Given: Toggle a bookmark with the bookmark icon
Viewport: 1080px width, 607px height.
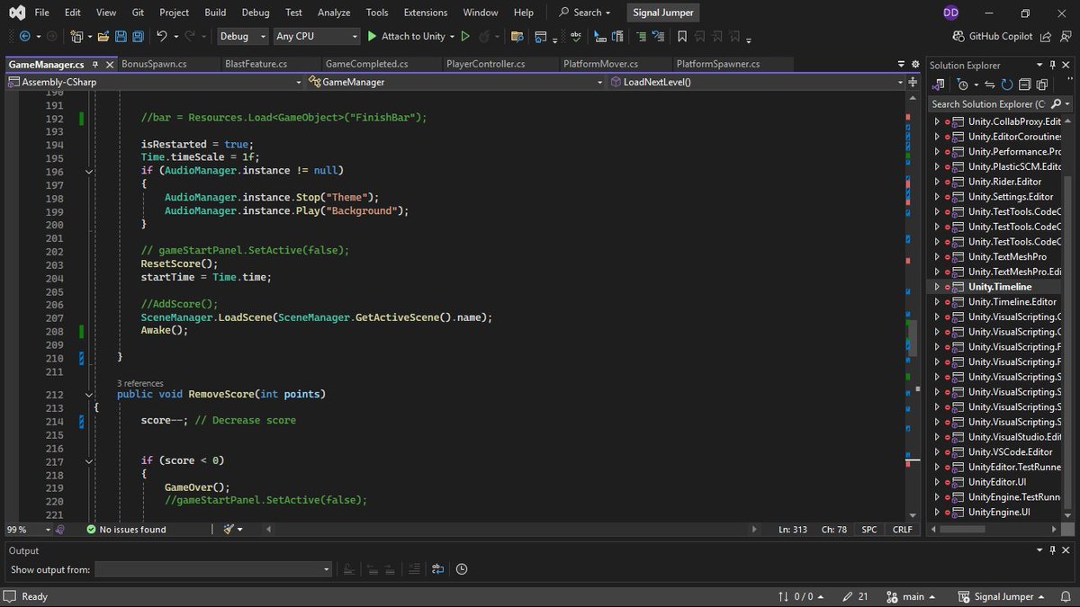Looking at the screenshot, I should pyautogui.click(x=682, y=36).
